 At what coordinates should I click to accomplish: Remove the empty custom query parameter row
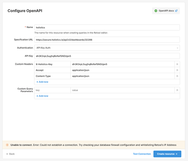click(177, 90)
